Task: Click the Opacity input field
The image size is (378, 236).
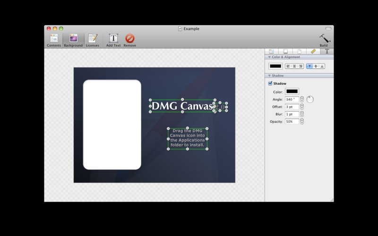Action: tap(292, 121)
